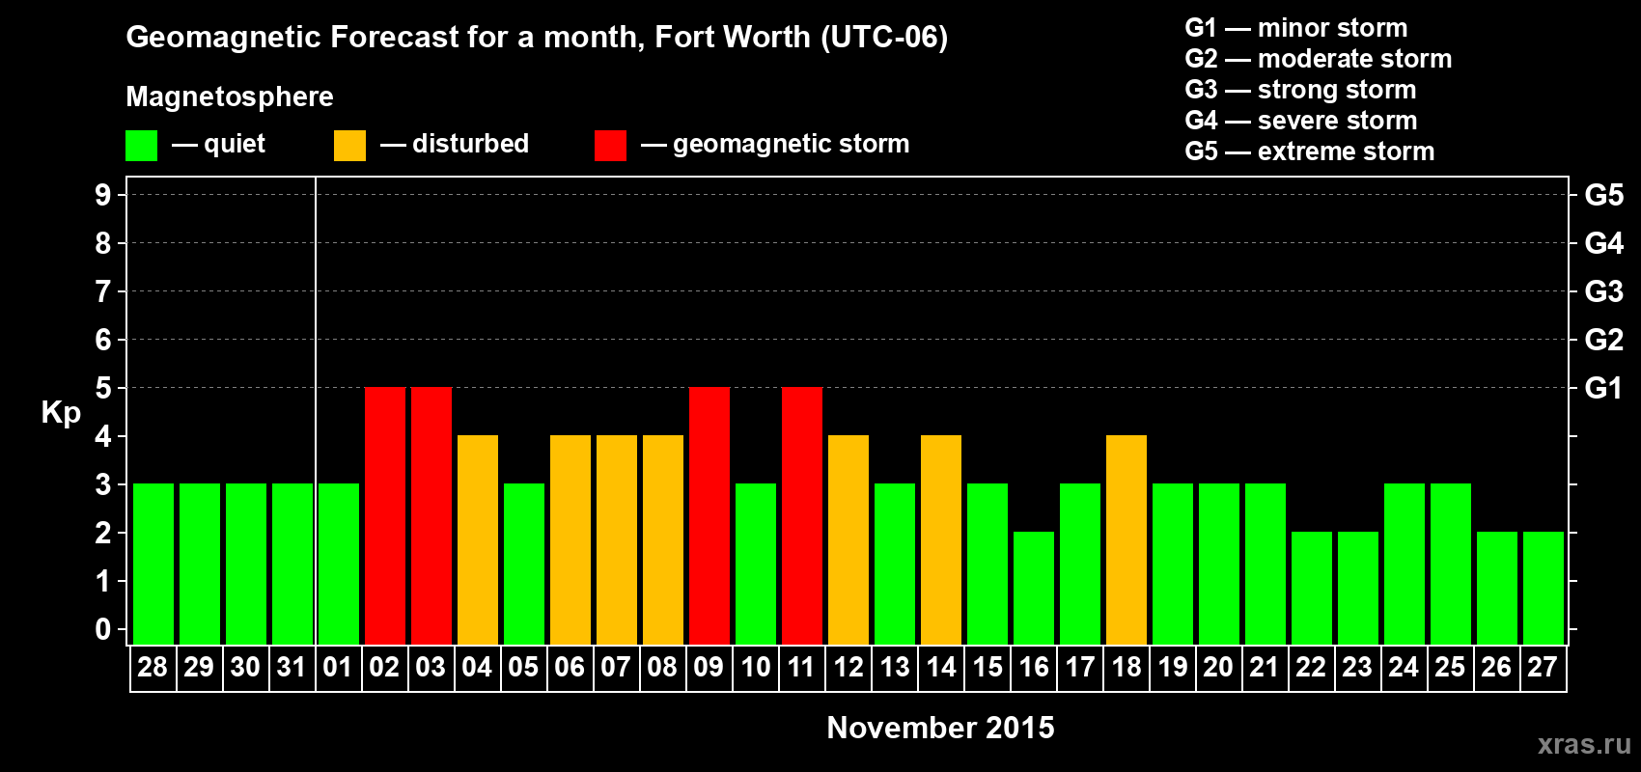Select the orange bar for November 06
Screen dimensions: 1641x772
tap(570, 540)
